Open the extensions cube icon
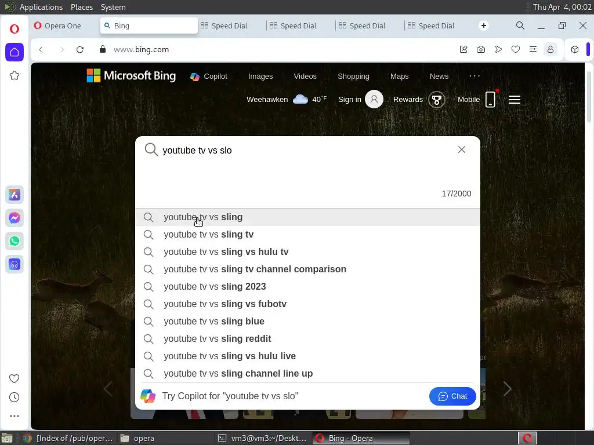Image resolution: width=594 pixels, height=445 pixels. tap(575, 49)
